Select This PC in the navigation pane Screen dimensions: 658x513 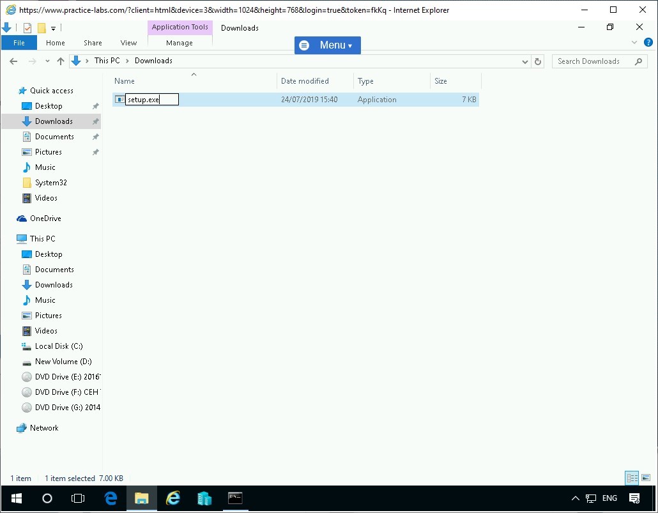[x=42, y=238]
